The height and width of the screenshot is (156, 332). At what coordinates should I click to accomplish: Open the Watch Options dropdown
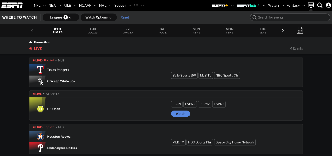(x=98, y=17)
